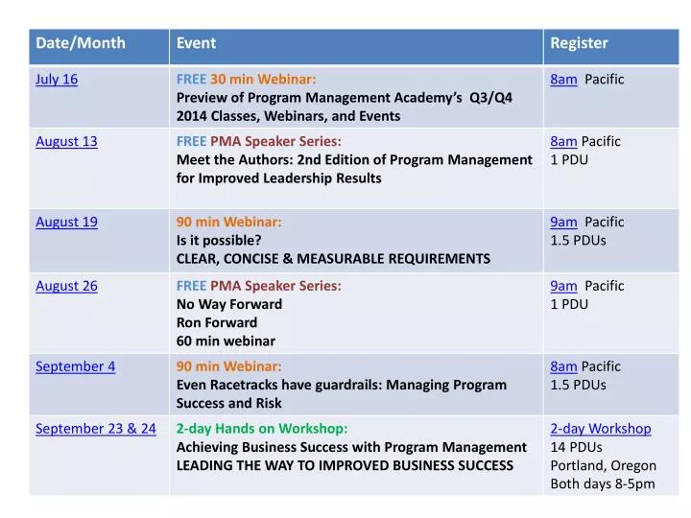This screenshot has height=518, width=691.
Task: Click 8am register link for August 13
Action: tap(563, 141)
